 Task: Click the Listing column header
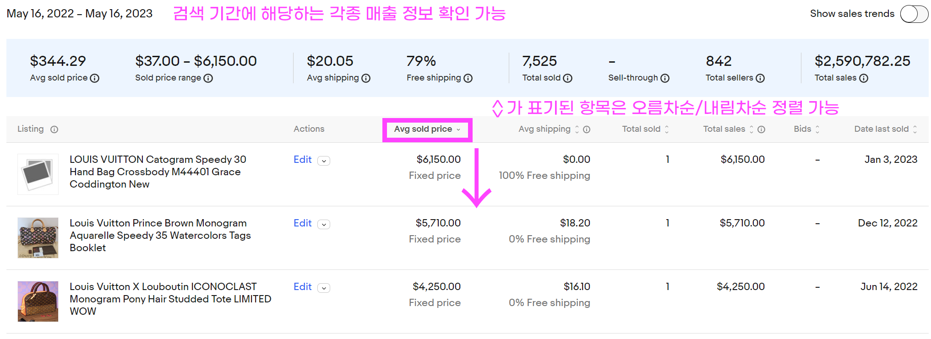[x=31, y=129]
